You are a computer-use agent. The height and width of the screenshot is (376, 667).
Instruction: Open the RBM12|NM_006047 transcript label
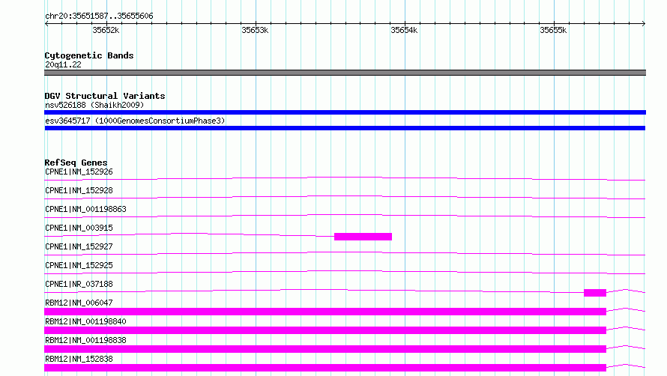pos(79,303)
